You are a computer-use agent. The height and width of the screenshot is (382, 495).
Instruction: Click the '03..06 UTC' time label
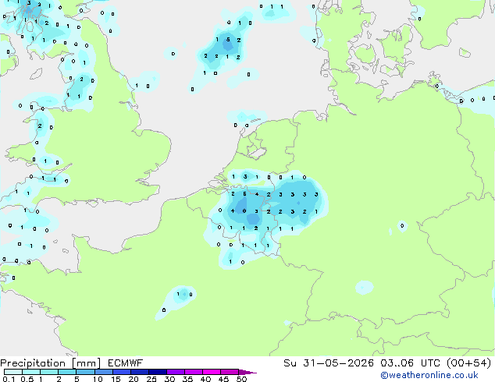(x=410, y=363)
